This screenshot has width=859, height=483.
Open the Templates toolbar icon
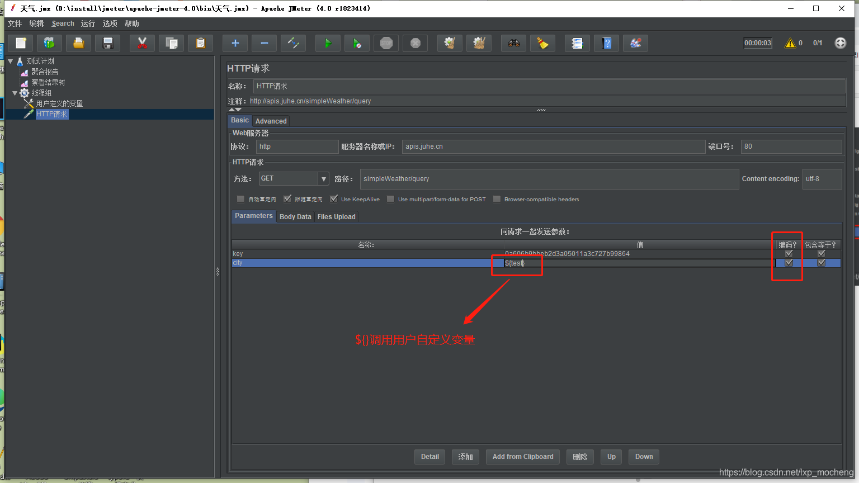(50, 43)
